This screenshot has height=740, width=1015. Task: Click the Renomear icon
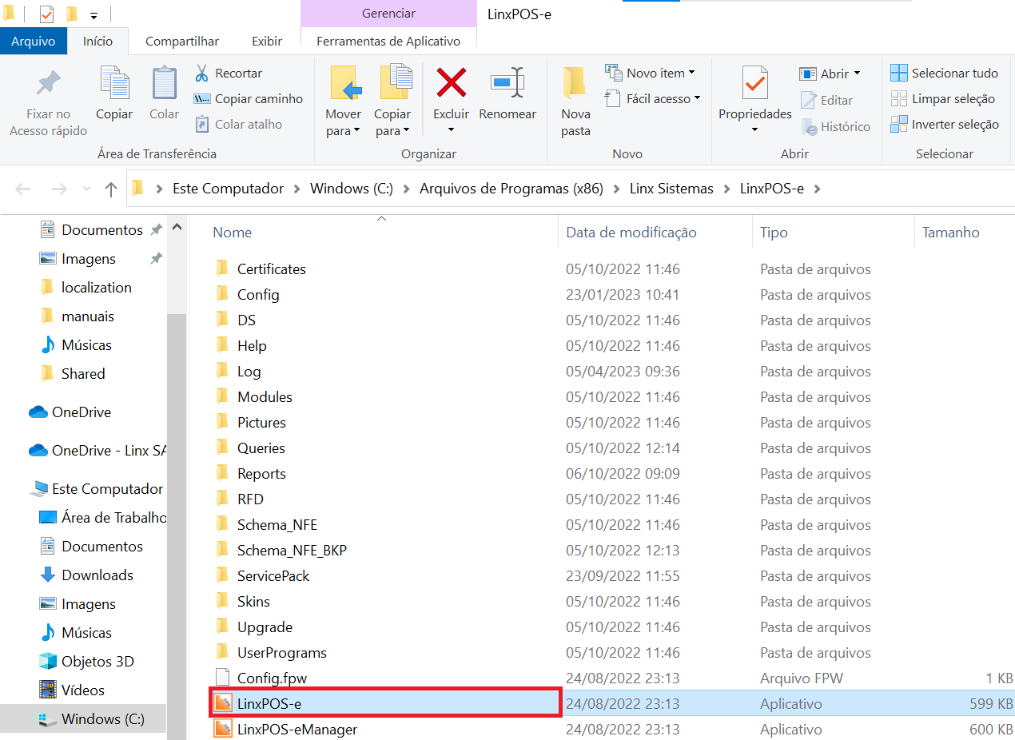(x=507, y=82)
